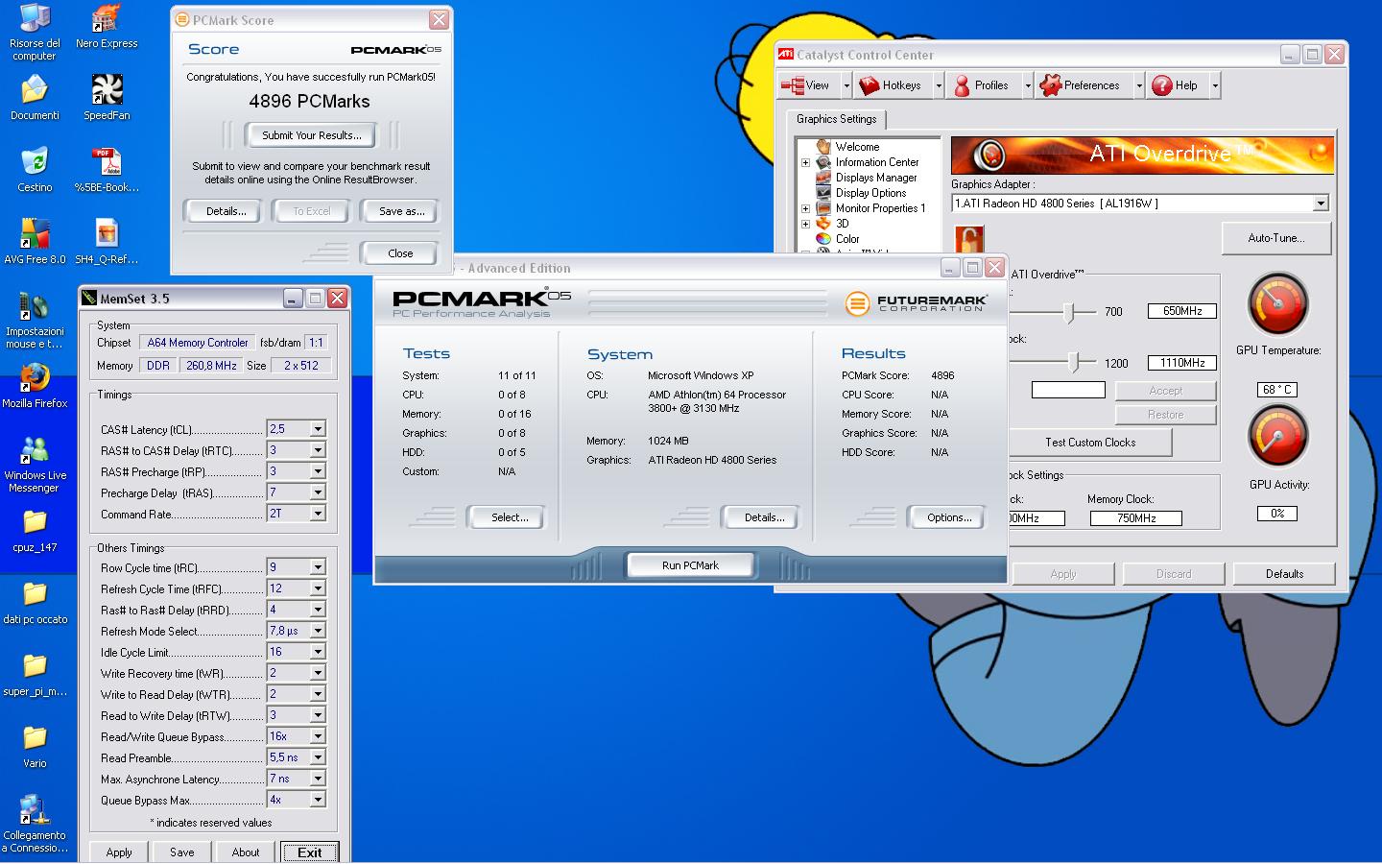Open CAS# Latency (tCL) dropdown

(x=318, y=429)
